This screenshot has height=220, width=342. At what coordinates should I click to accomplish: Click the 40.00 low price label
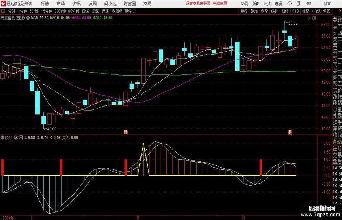click(52, 129)
